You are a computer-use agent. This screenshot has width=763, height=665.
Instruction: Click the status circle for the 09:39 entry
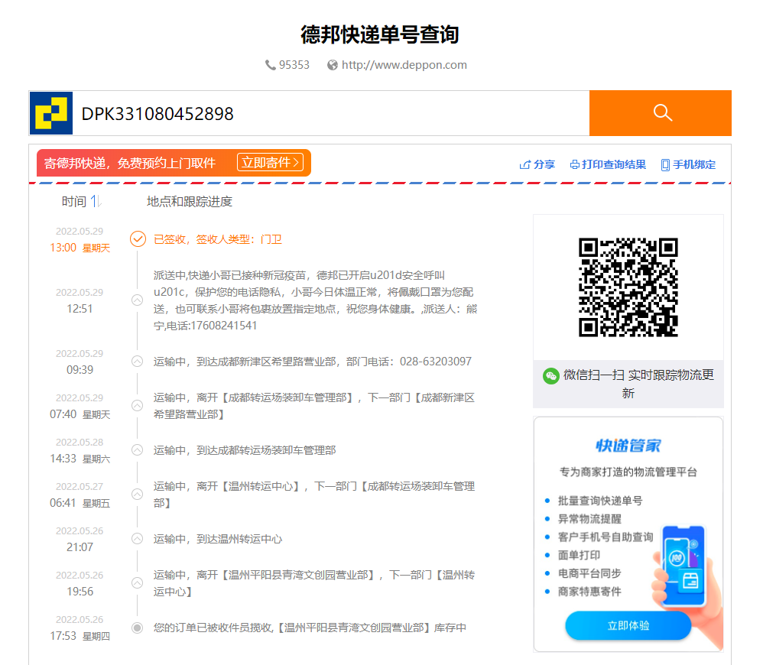137,362
